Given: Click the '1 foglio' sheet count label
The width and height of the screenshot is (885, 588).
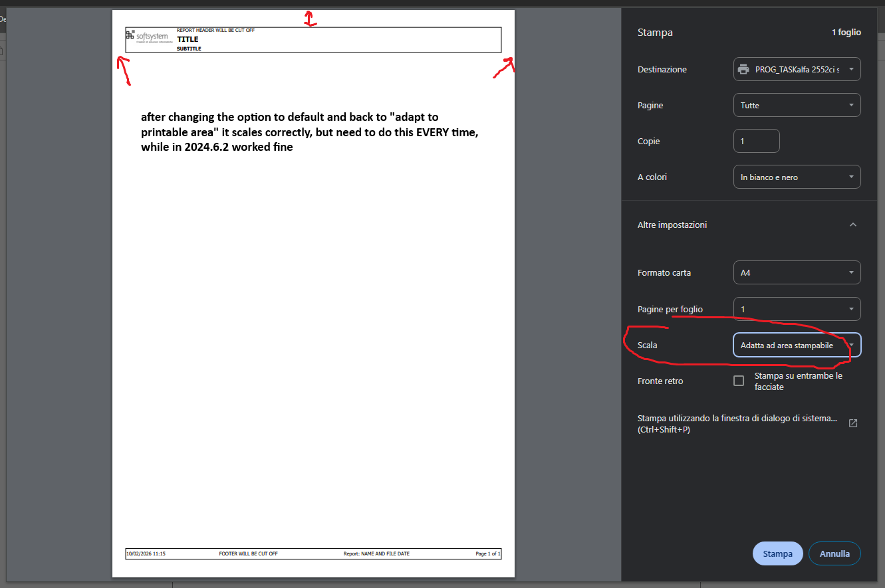Looking at the screenshot, I should [x=846, y=33].
